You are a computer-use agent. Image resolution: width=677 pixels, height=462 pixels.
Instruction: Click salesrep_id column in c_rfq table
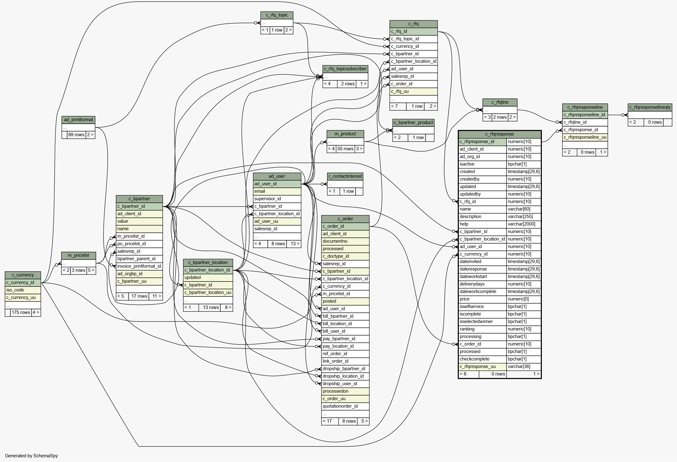coord(414,77)
